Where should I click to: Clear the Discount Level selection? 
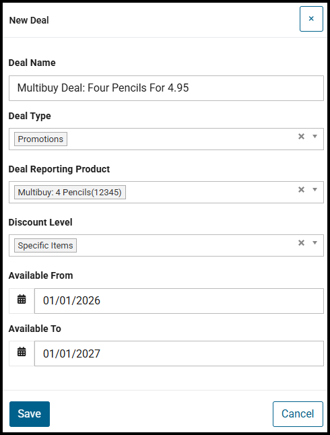[301, 243]
